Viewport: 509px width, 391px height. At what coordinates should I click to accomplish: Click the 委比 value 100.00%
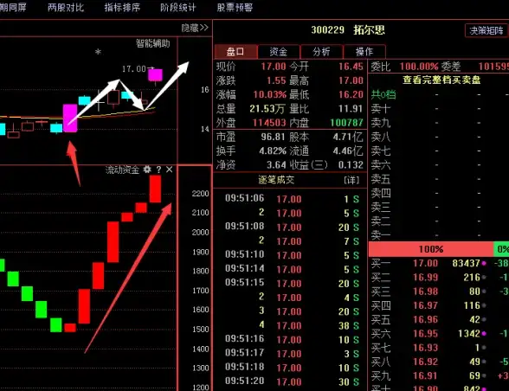(419, 67)
